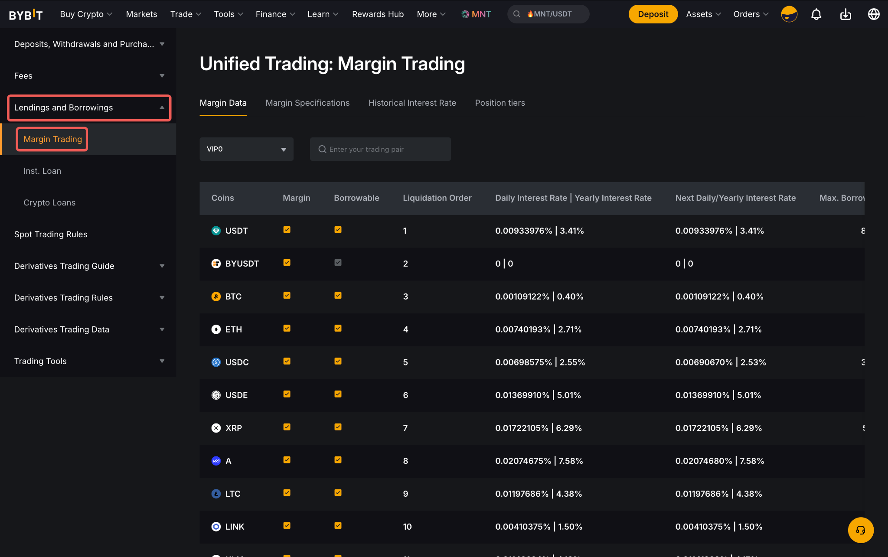Open customer support headset chat

pyautogui.click(x=861, y=530)
